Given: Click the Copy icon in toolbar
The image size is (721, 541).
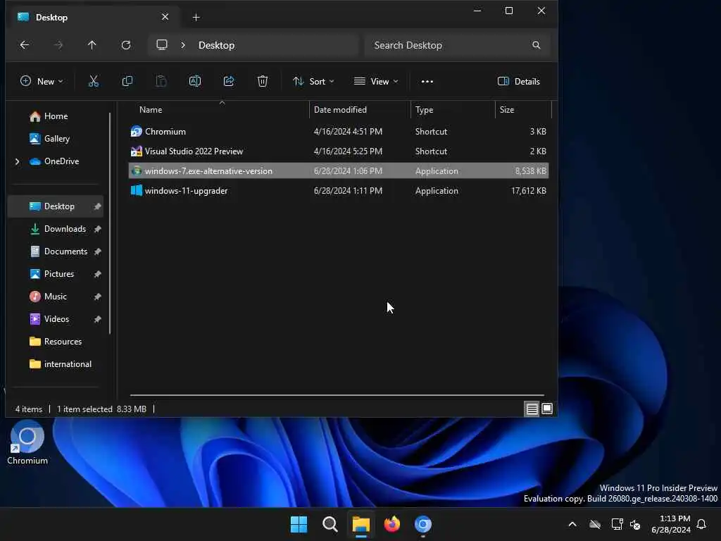Looking at the screenshot, I should 127,82.
